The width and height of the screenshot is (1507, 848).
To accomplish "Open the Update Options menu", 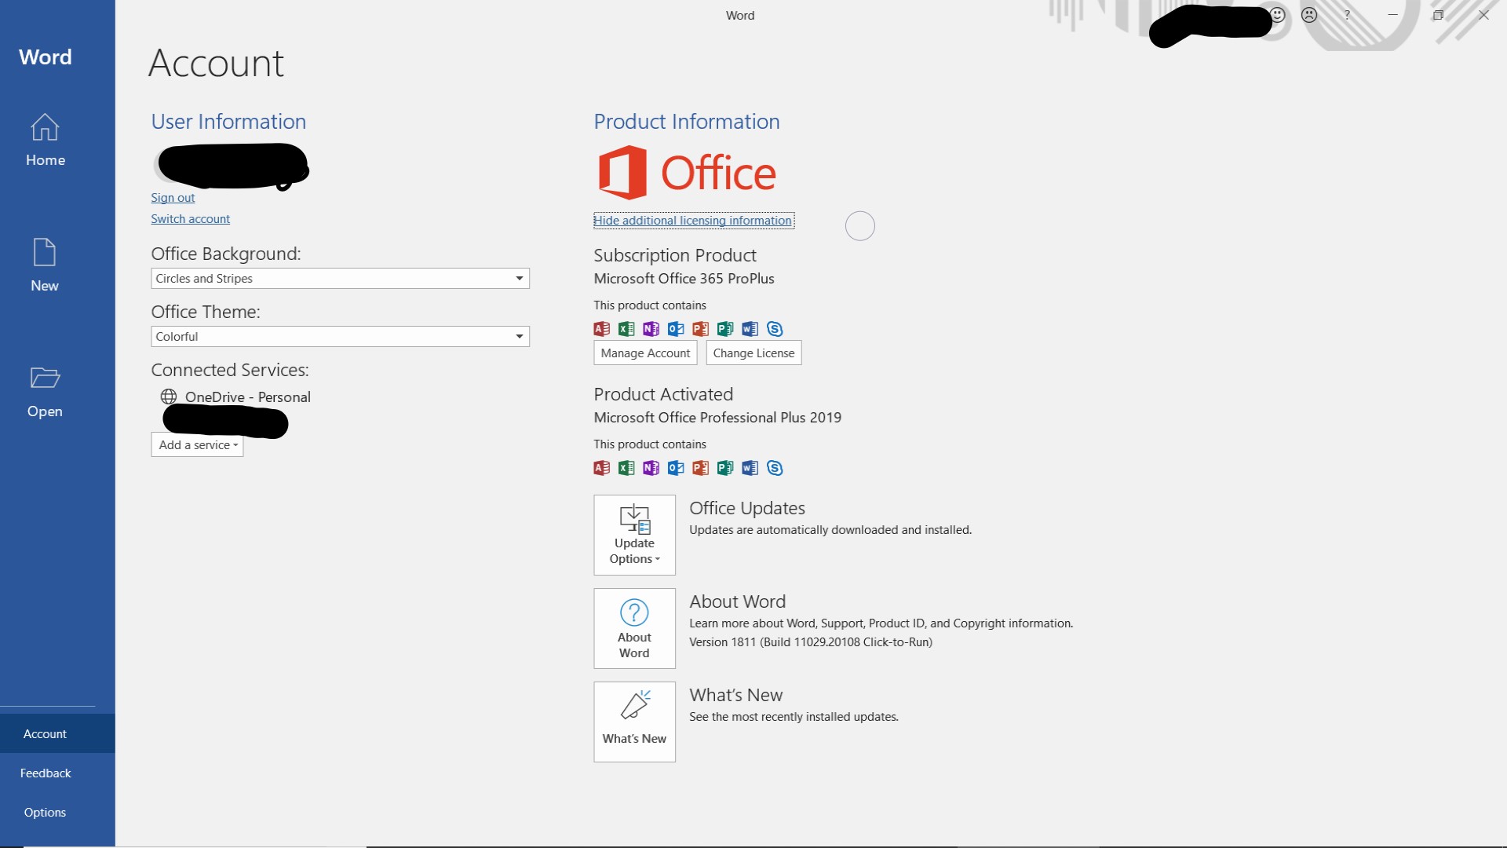I will point(634,535).
